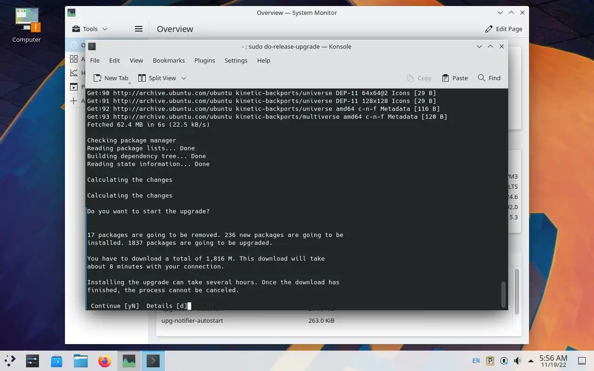Maximize the Konsole window
This screenshot has height=371, width=594.
click(491, 46)
